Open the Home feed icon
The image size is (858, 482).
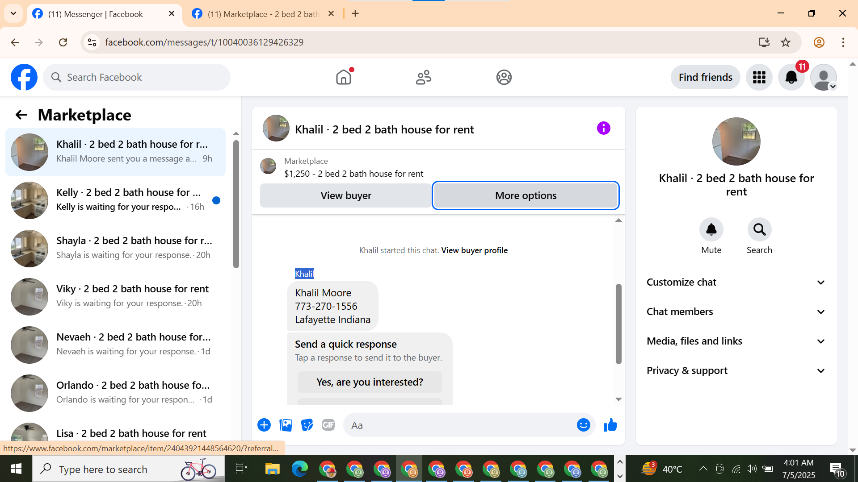click(x=344, y=77)
